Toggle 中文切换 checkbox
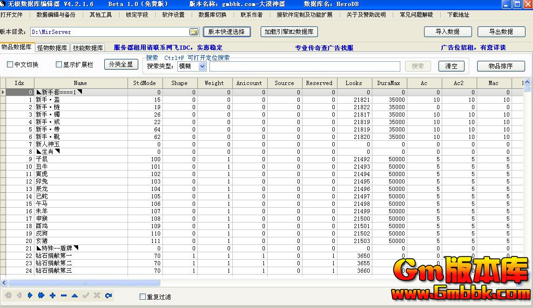Image resolution: width=533 pixels, height=308 pixels. coord(10,65)
